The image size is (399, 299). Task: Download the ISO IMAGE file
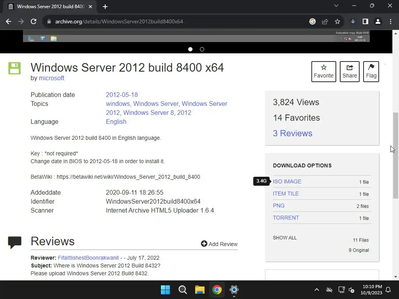(287, 181)
